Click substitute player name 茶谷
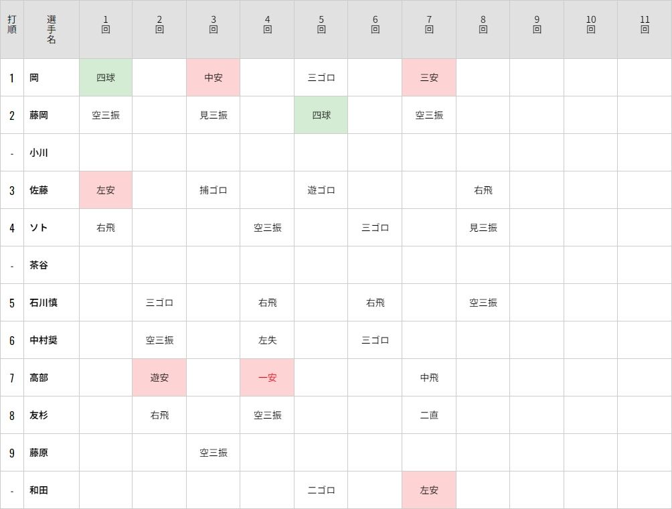This screenshot has width=672, height=509. [39, 265]
